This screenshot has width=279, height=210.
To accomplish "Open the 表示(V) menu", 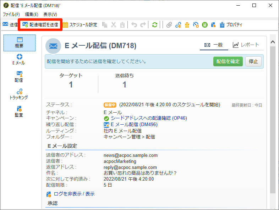I will 50,15.
